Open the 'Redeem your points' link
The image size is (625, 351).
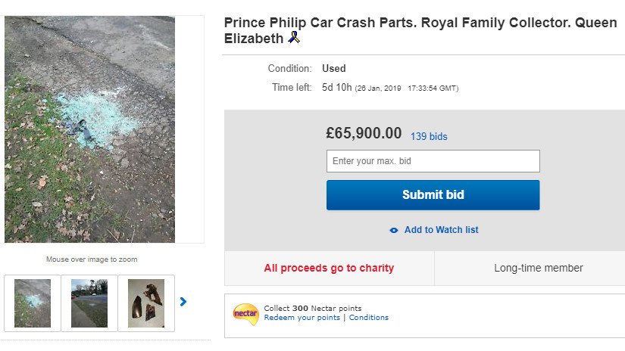pyautogui.click(x=302, y=318)
